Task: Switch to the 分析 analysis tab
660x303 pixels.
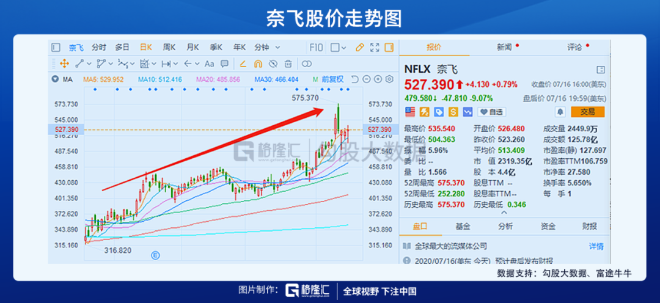Action: point(505,227)
